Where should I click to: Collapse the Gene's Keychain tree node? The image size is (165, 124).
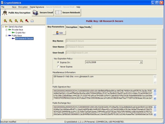3,27
